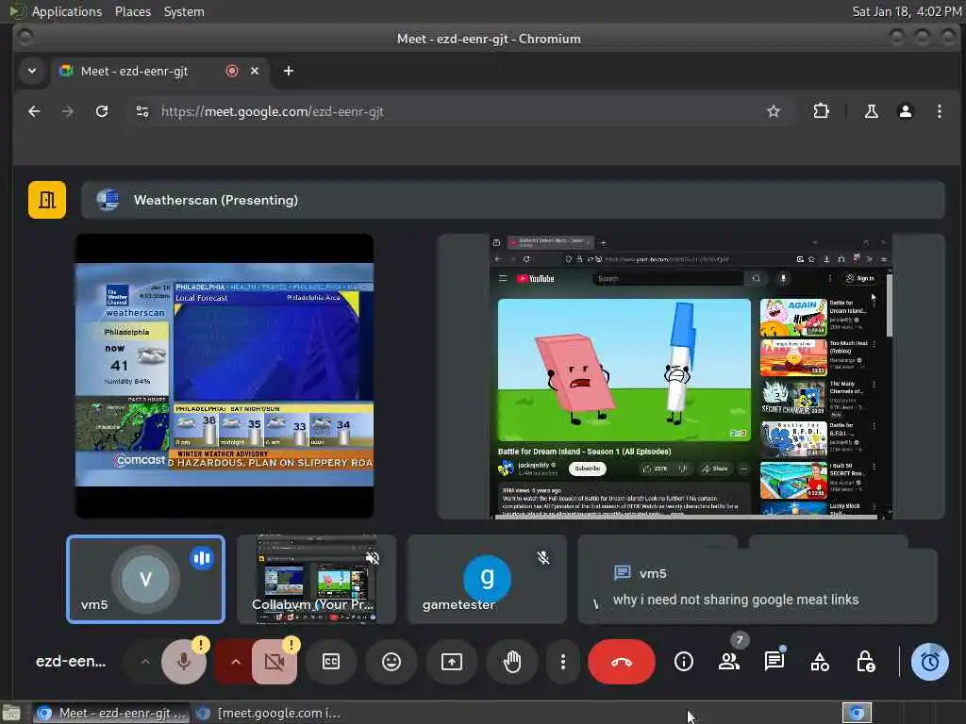Viewport: 966px width, 724px height.
Task: Show the people participants panel
Action: [729, 662]
